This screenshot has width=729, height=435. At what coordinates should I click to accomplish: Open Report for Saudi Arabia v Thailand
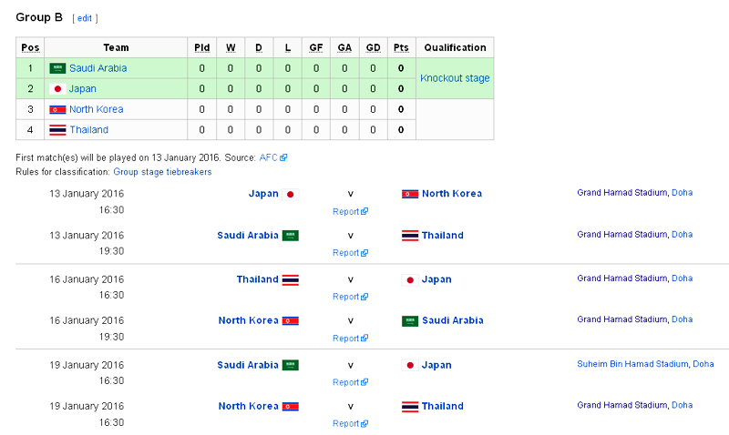pyautogui.click(x=346, y=253)
